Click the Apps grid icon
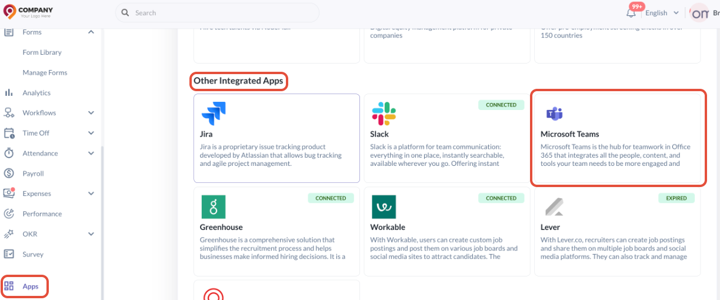This screenshot has width=720, height=300. coord(9,286)
